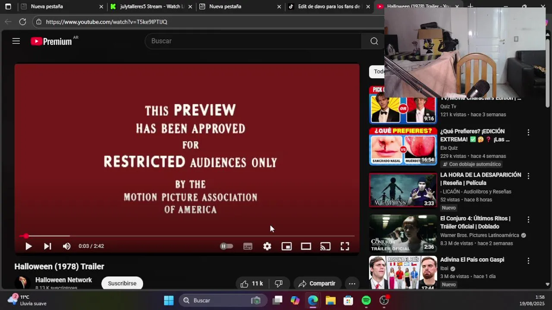Enable miniplayer mode
552x310 pixels.
(286, 246)
